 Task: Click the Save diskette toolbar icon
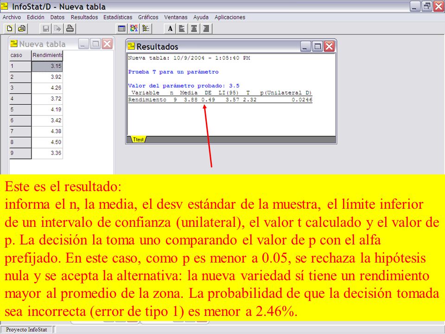tap(46, 28)
